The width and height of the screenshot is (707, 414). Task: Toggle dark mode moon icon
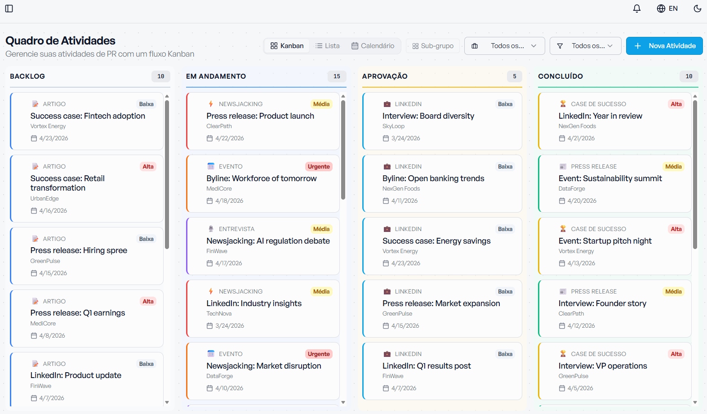tap(697, 9)
